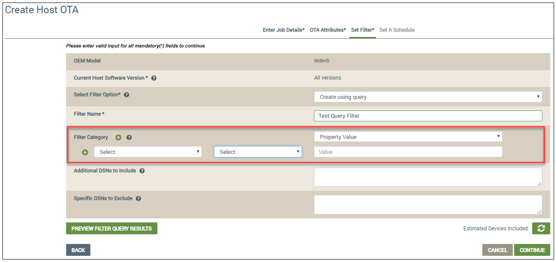Click the Filter Name text field
Viewport: 556px width, 262px height.
coord(428,116)
